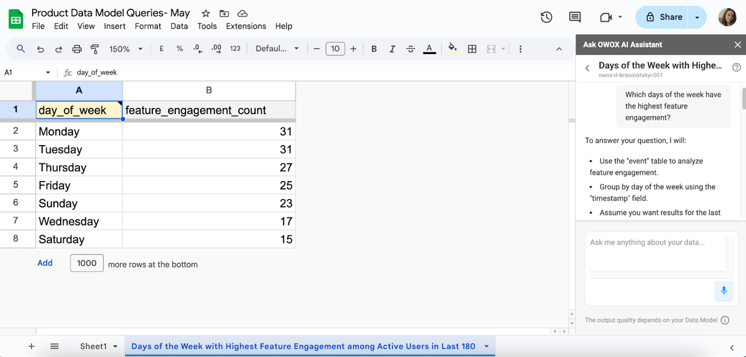Viewport: 746px width, 357px height.
Task: Toggle bold formatting
Action: 374,49
